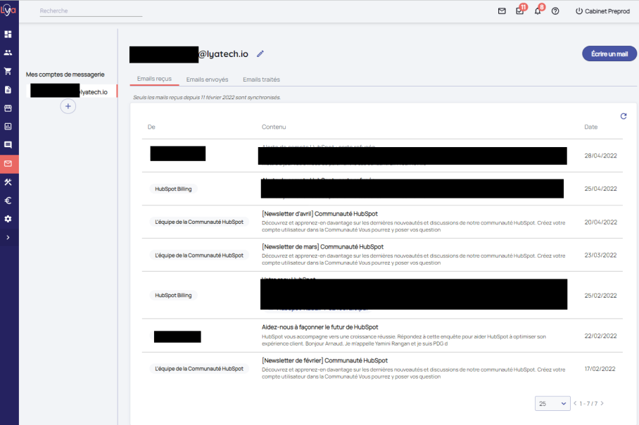The width and height of the screenshot is (639, 425).
Task: Open the settings gear in the sidebar
Action: click(x=8, y=219)
